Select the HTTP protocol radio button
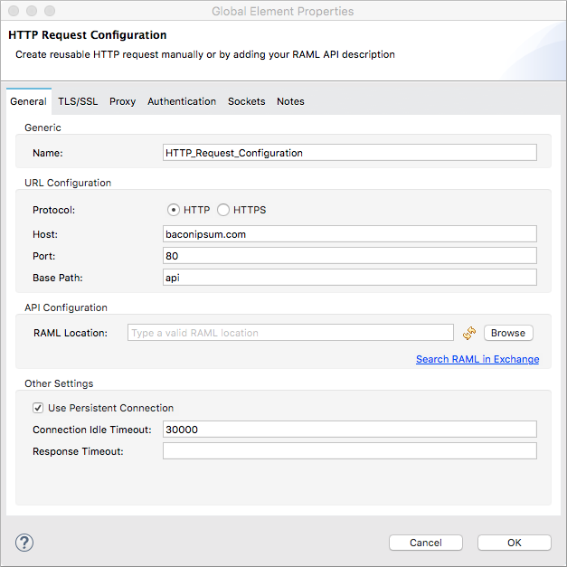This screenshot has width=567, height=567. tap(174, 210)
